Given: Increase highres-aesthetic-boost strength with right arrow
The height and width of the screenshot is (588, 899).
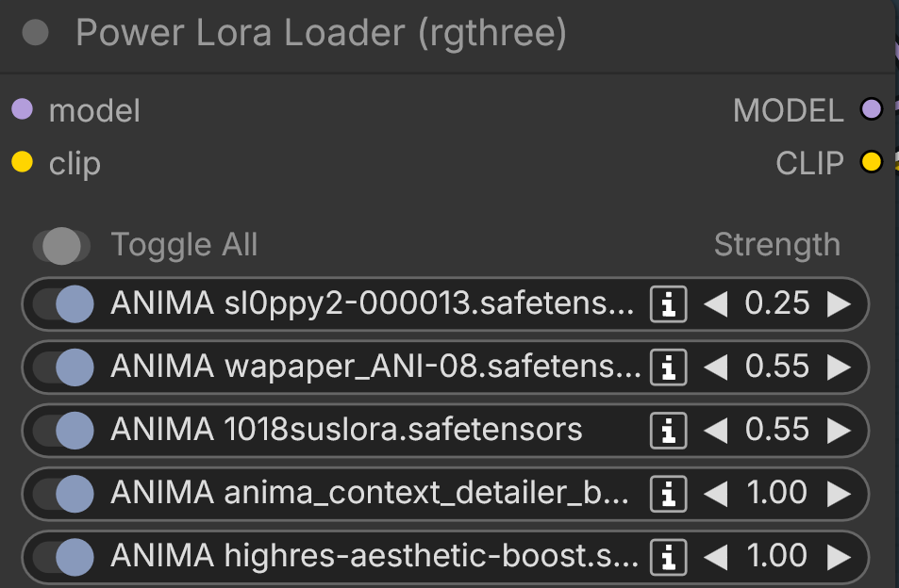Looking at the screenshot, I should click(x=839, y=557).
